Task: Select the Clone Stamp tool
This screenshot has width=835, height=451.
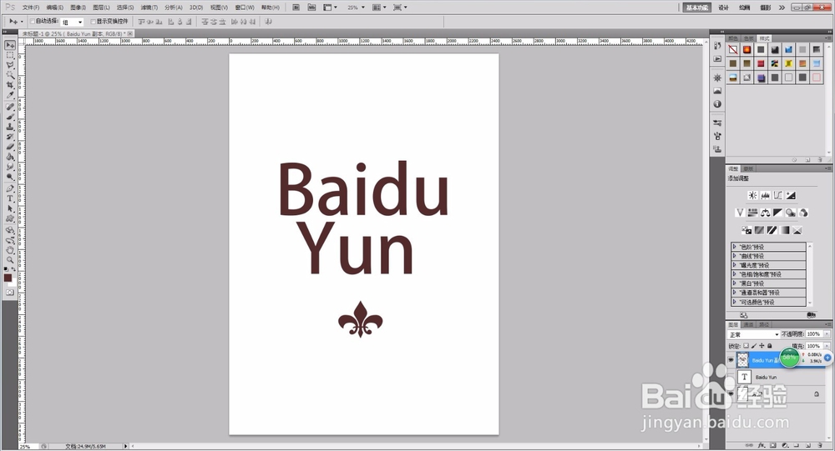Action: pyautogui.click(x=10, y=127)
